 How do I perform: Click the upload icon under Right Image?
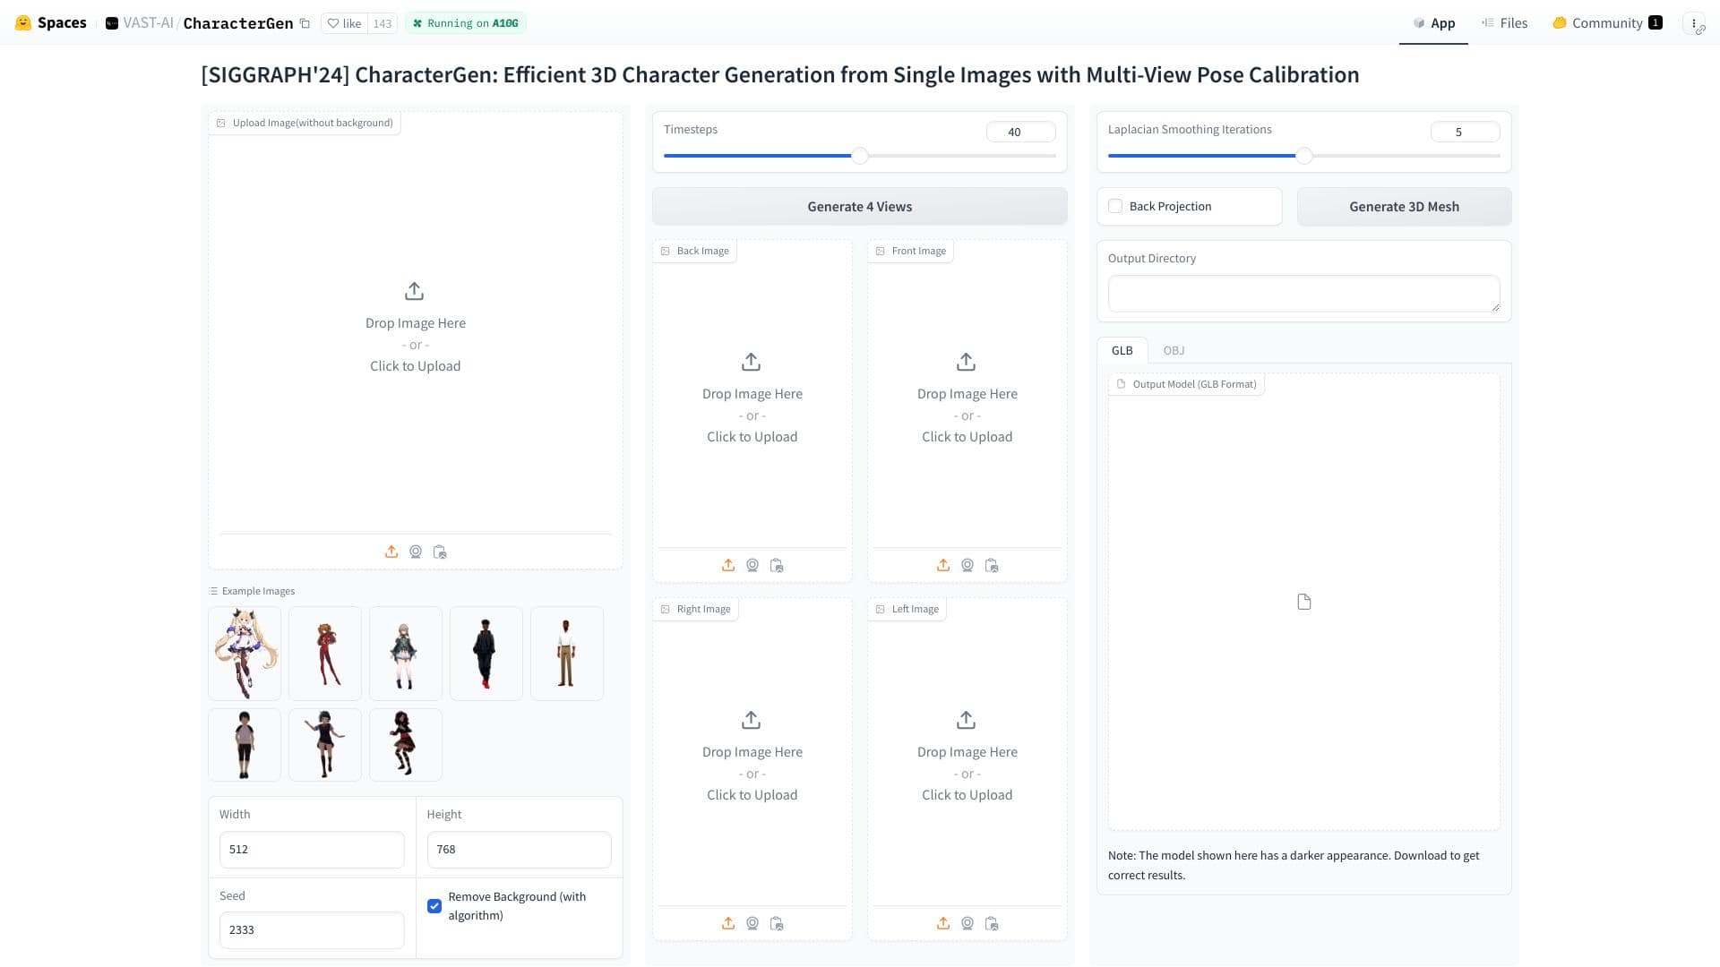click(x=728, y=923)
